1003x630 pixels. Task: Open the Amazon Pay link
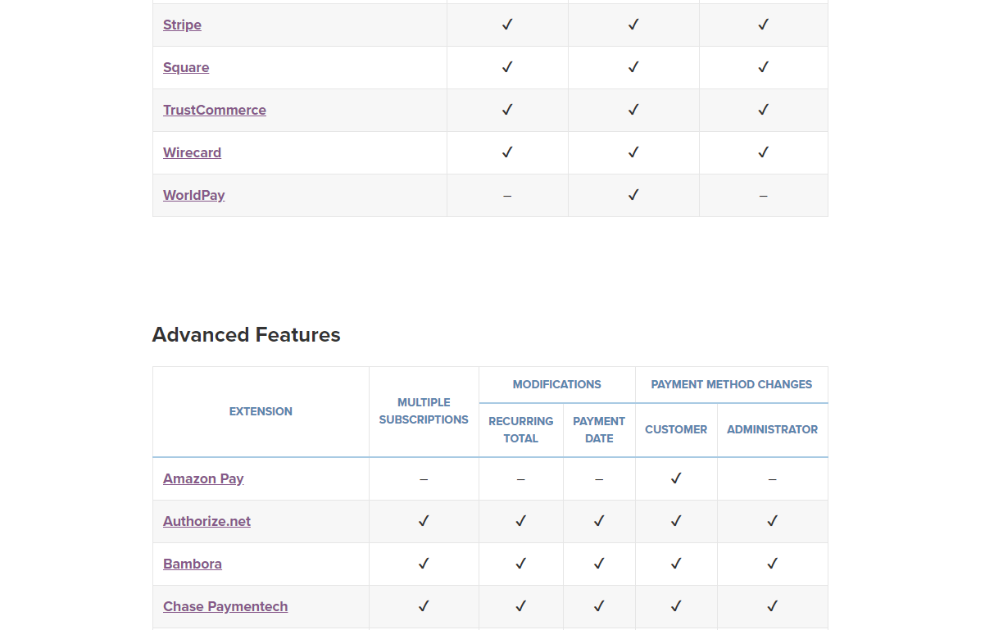point(203,478)
